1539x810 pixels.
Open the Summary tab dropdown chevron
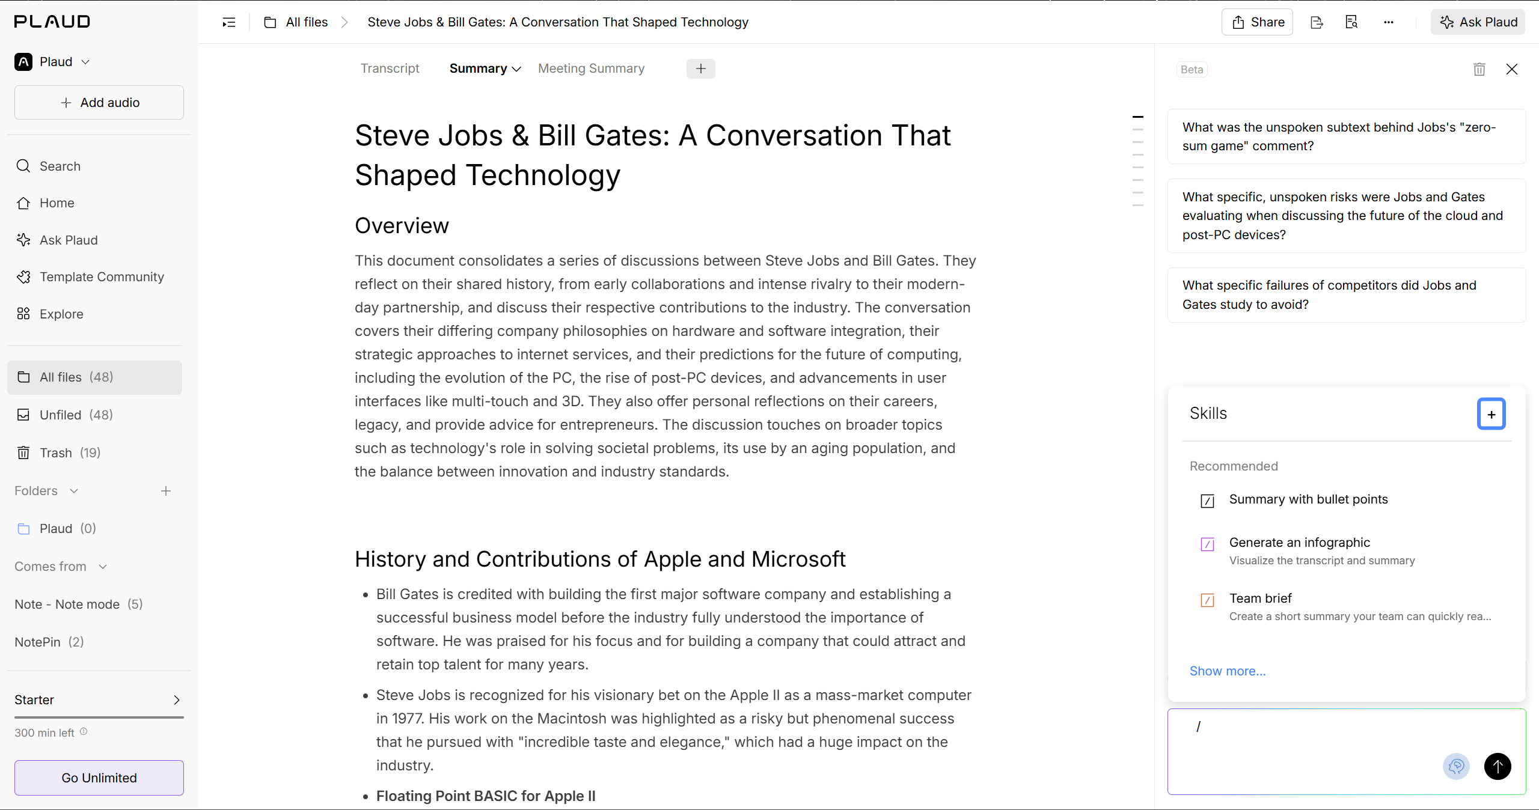tap(516, 69)
